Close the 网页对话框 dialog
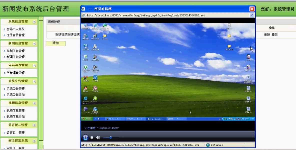The width and height of the screenshot is (296, 150). click(252, 9)
